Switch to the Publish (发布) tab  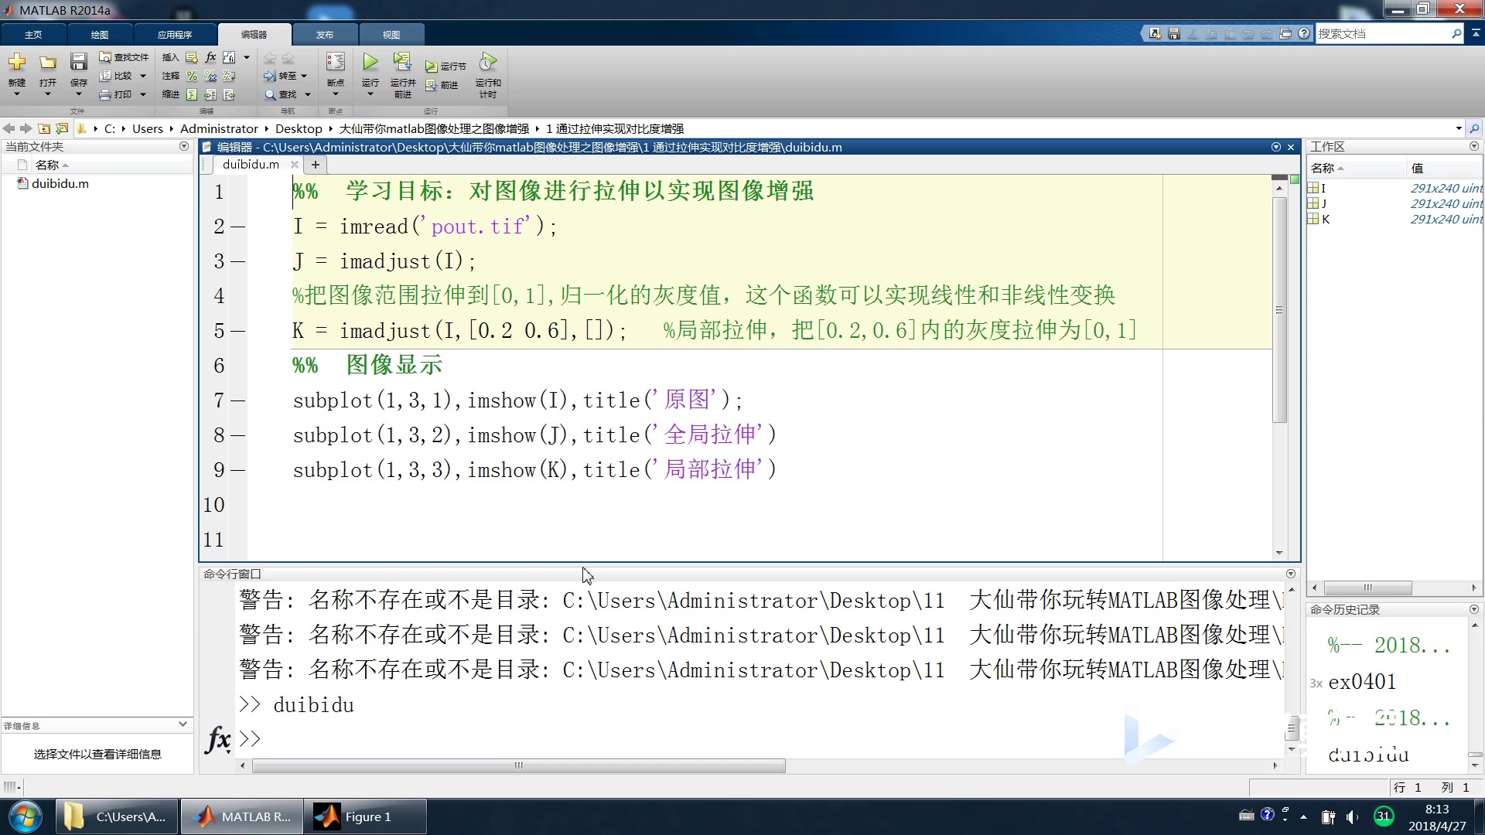click(x=325, y=35)
